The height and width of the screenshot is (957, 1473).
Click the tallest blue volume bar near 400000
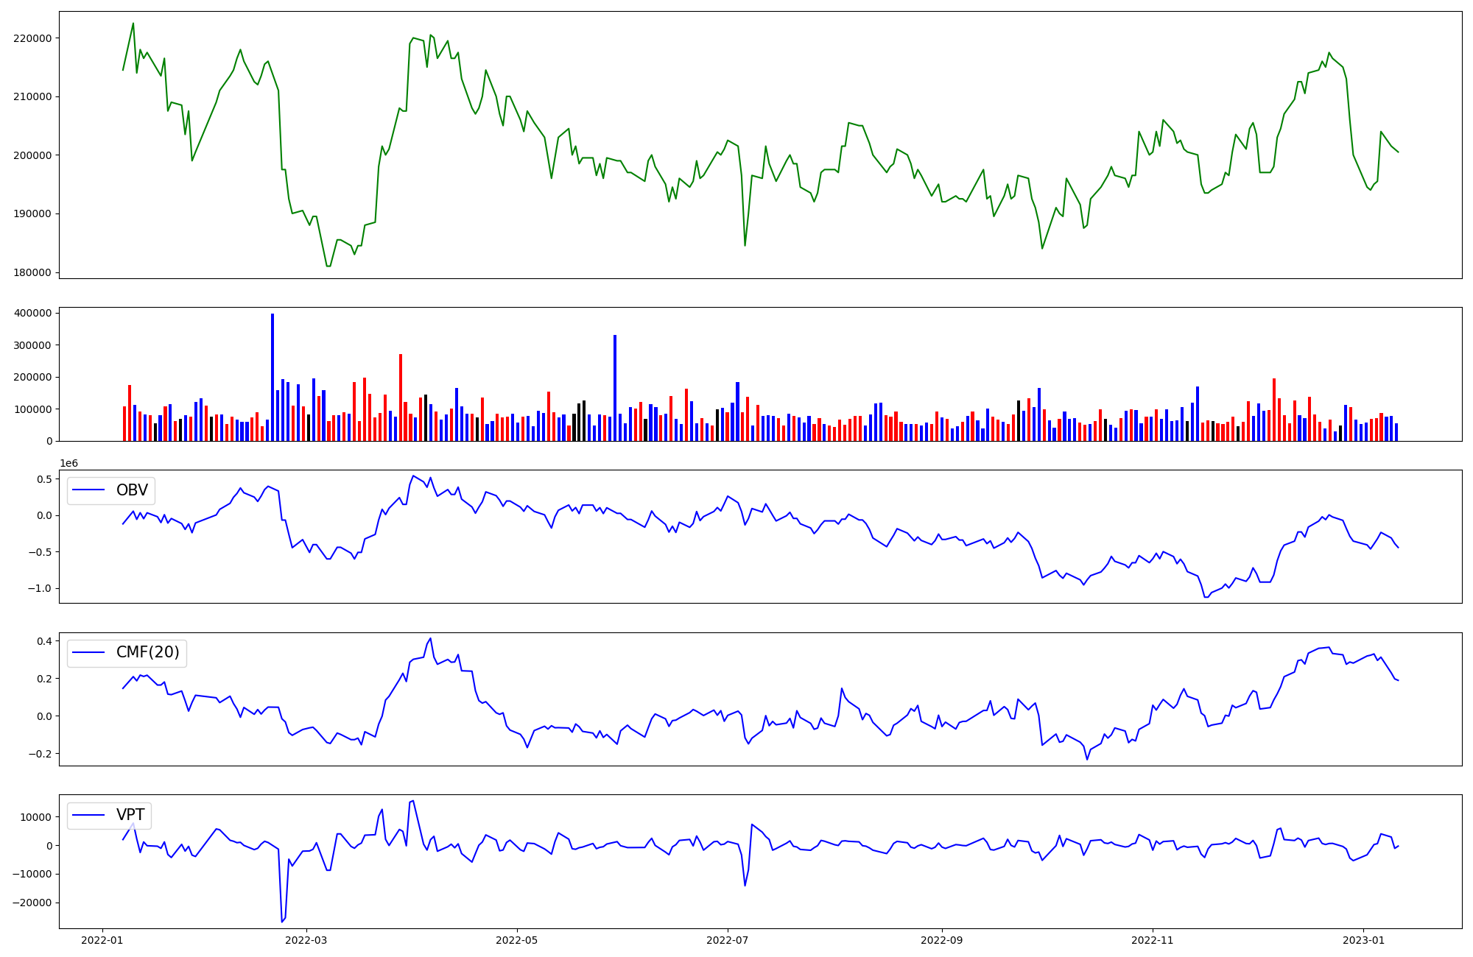click(x=273, y=377)
